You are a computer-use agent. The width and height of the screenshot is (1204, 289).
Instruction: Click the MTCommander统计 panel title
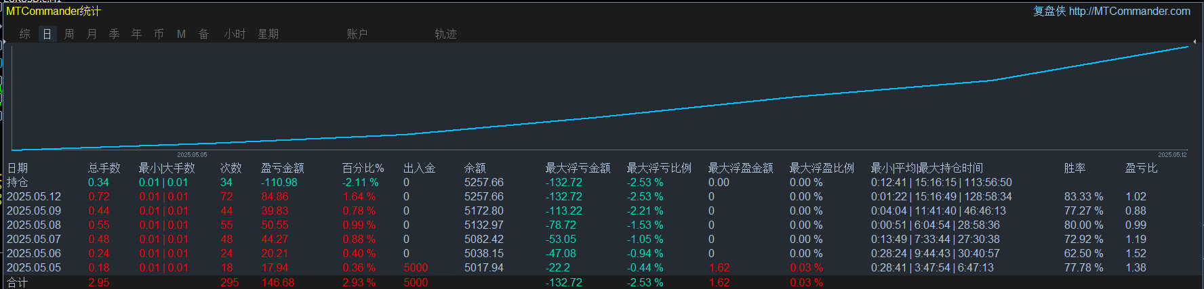54,11
